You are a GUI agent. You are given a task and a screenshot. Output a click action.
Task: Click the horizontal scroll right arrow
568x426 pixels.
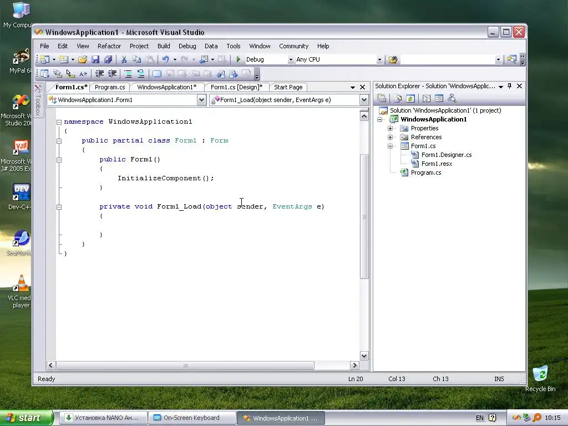click(x=354, y=365)
